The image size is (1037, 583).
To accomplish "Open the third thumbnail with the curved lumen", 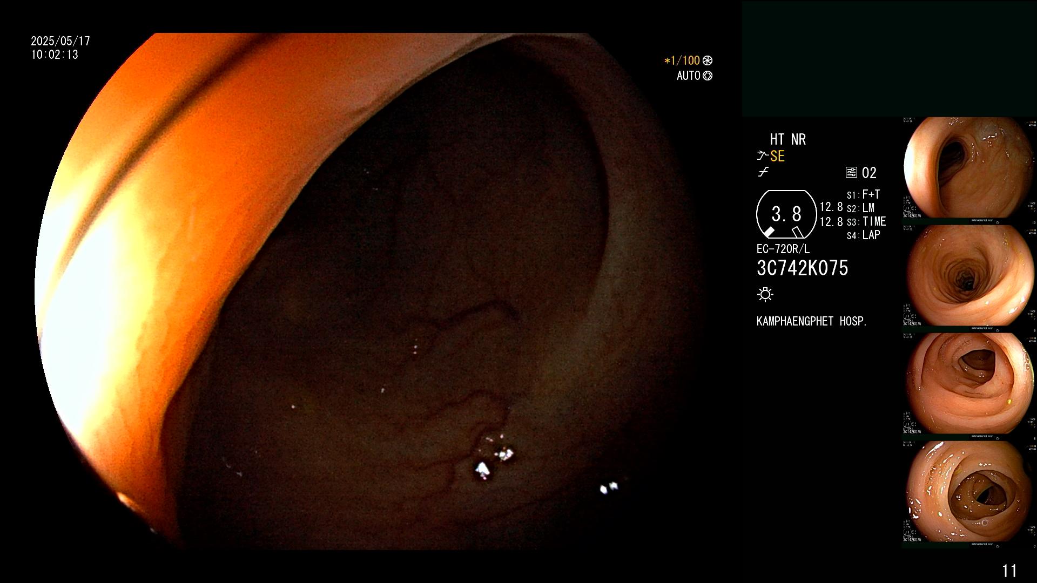I will click(x=969, y=384).
